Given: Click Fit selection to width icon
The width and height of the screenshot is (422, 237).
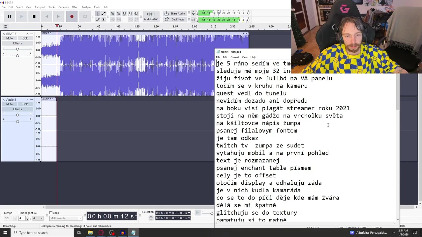Looking at the screenshot, I should click(x=124, y=13).
